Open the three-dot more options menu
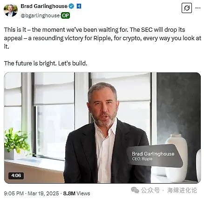The width and height of the screenshot is (204, 199). click(198, 8)
